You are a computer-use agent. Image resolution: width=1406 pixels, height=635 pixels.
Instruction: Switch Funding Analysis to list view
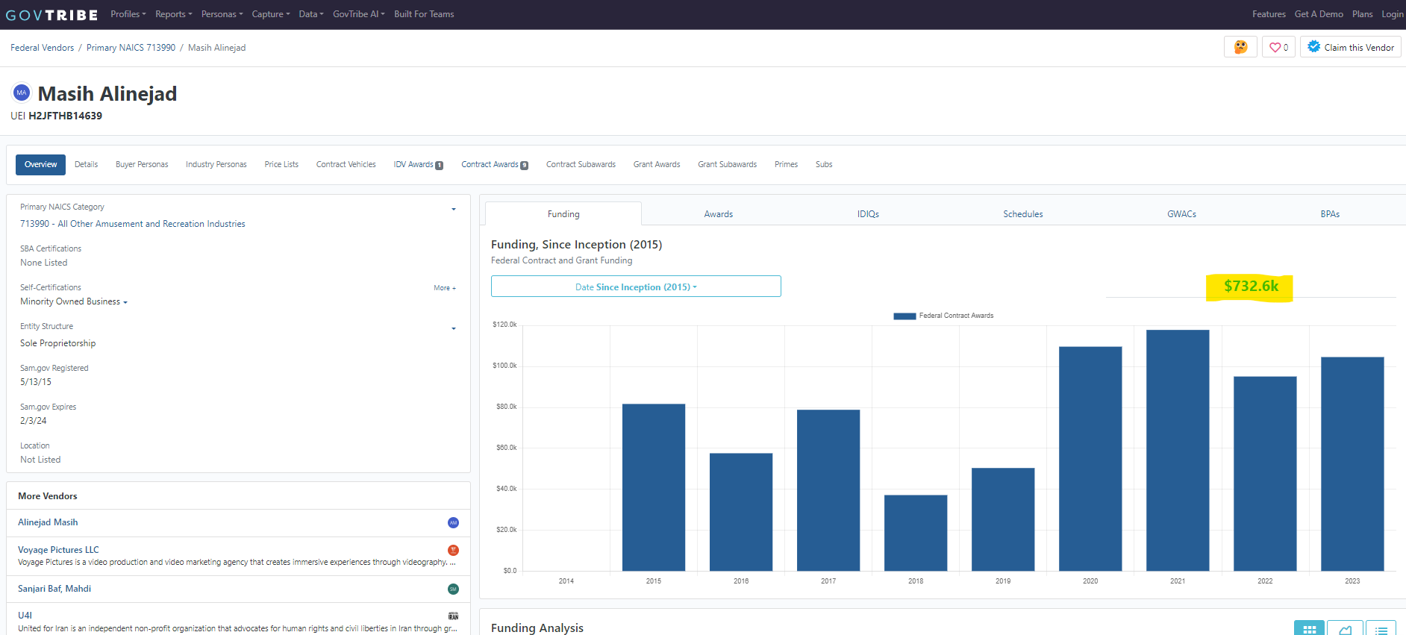tap(1381, 630)
